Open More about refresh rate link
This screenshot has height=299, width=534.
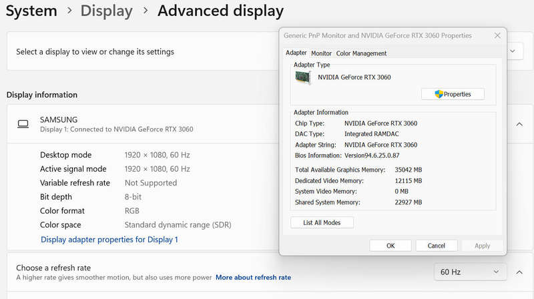tap(253, 278)
